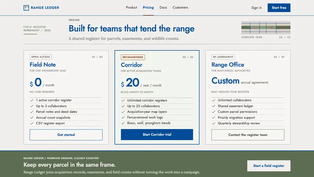Click the OPEN ACCESS badge
This screenshot has width=314, height=177.
40,57
